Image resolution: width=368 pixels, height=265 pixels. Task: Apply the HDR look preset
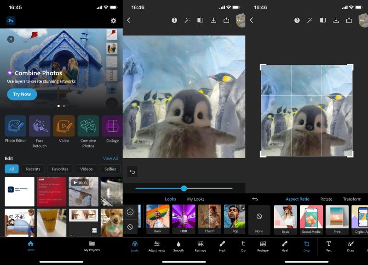[184, 220]
